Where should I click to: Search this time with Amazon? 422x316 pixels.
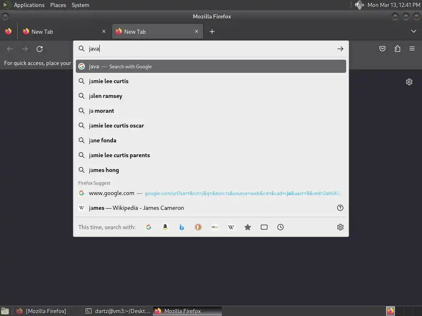(x=165, y=227)
